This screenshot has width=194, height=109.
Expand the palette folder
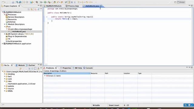[x=5, y=86]
